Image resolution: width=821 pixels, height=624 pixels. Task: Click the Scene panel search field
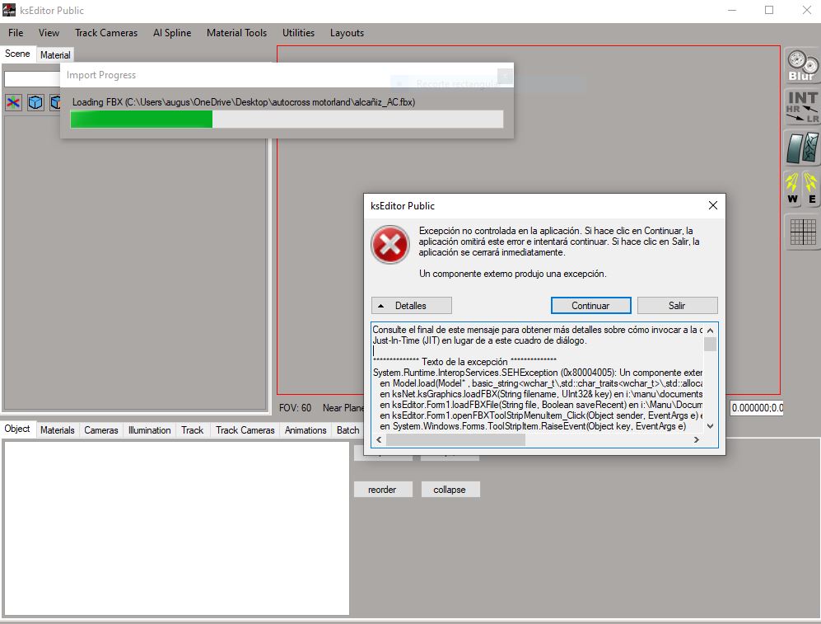point(32,78)
